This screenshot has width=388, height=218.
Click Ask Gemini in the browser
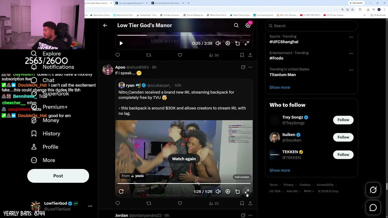(x=356, y=3)
